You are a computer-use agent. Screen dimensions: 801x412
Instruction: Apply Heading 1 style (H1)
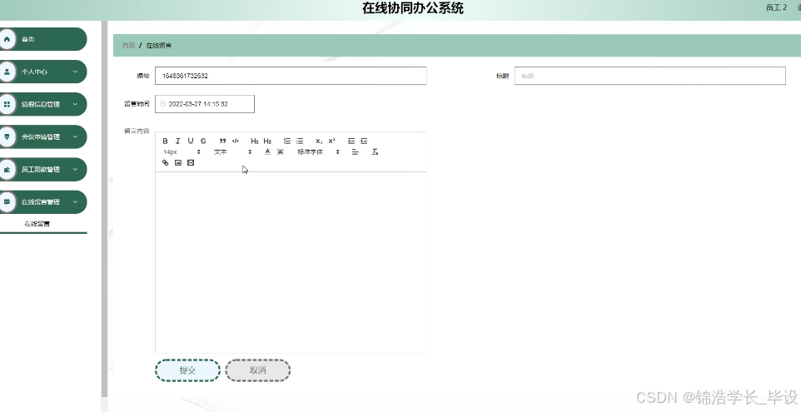click(255, 141)
